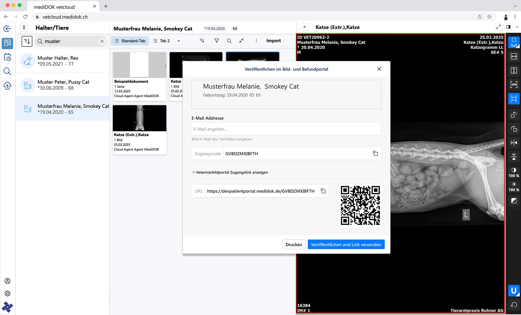Open Beispieldokument thumbnail
521x315 pixels.
pos(139,76)
